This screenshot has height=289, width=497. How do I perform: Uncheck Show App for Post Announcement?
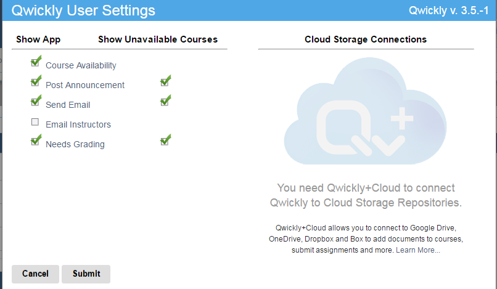(x=35, y=82)
